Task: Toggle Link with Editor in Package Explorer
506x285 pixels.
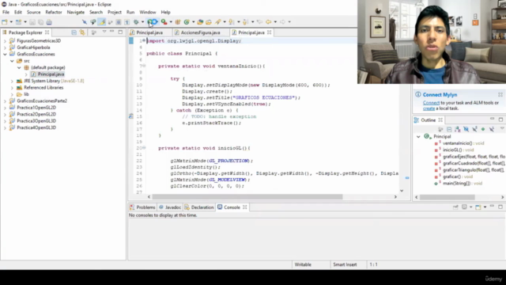Action: coord(82,32)
